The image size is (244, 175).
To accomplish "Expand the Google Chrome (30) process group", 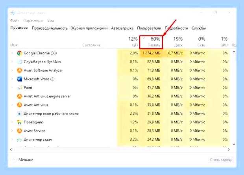I will (12, 53).
